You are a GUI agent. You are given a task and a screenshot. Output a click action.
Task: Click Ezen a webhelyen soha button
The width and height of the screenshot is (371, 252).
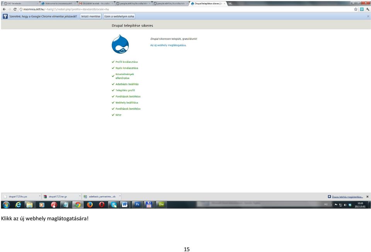[119, 16]
